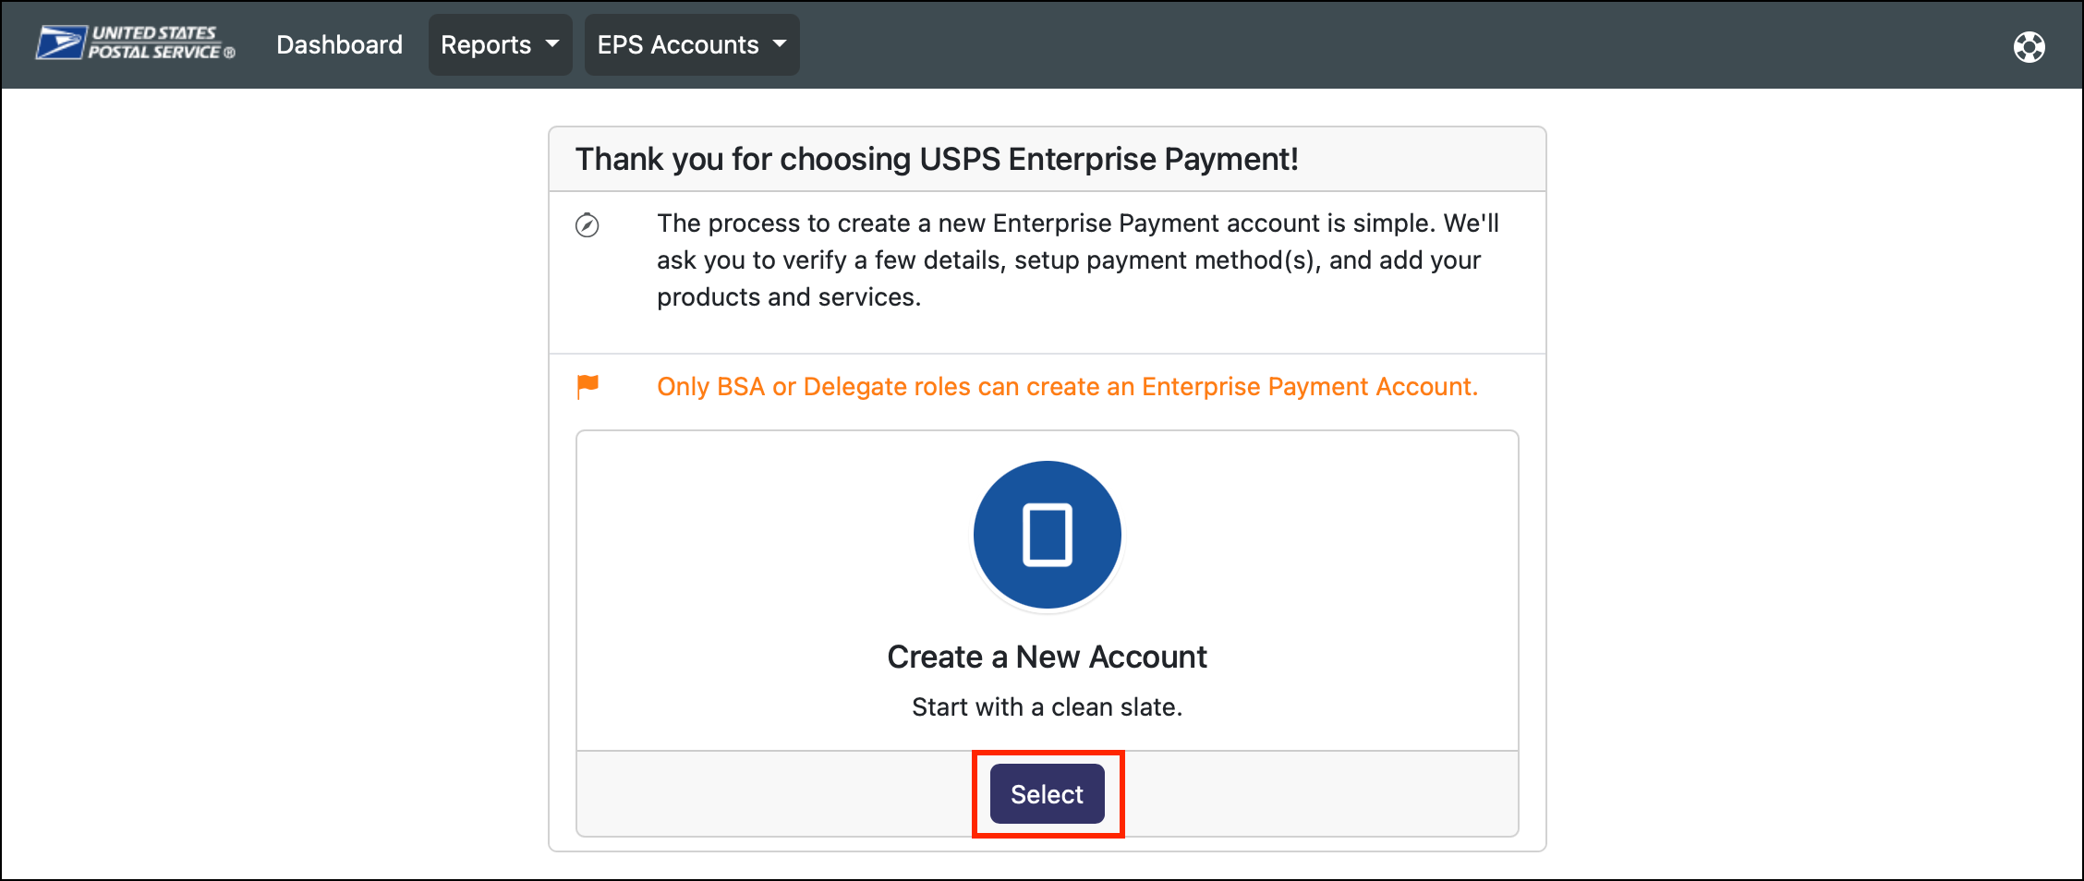Click the "Start with a clean slate." text
This screenshot has width=2084, height=881.
(1047, 707)
